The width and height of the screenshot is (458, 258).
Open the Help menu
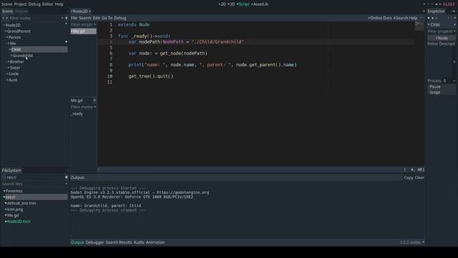pos(59,4)
